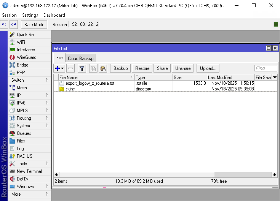280x201 pixels.
Task: Click the WinBox logo in title bar
Action: [5, 5]
